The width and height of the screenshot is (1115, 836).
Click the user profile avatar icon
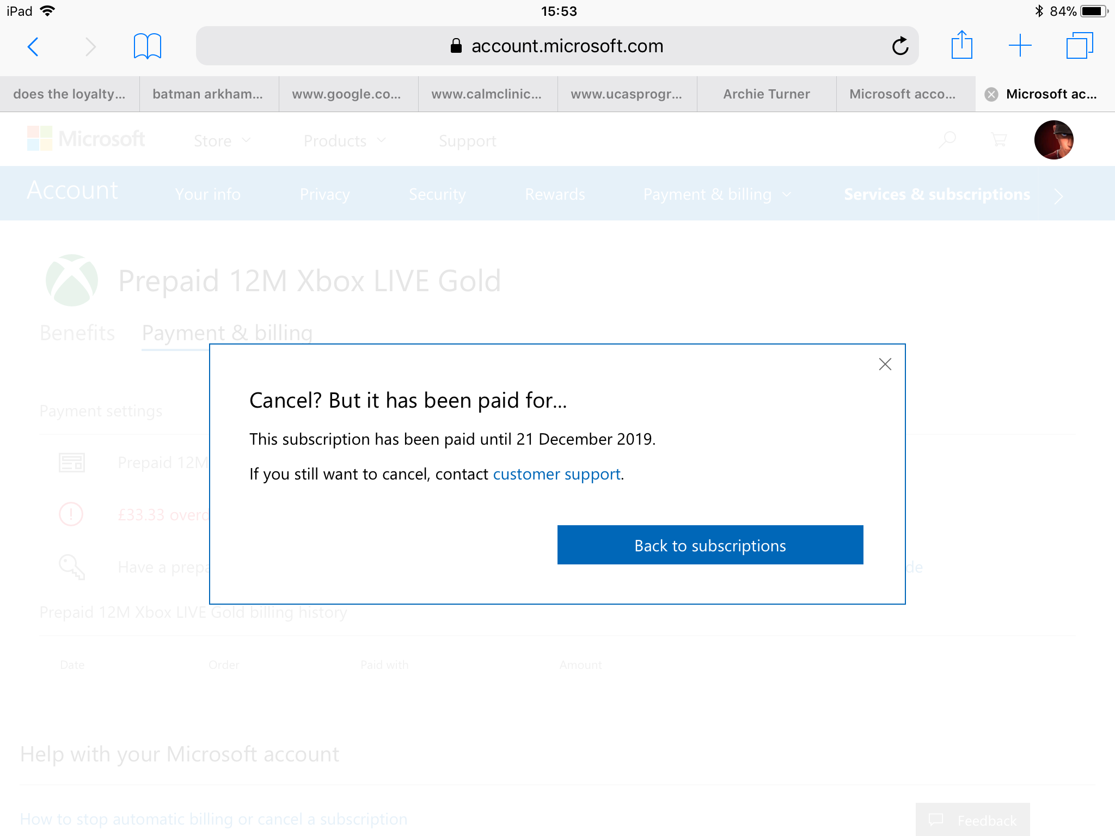point(1053,139)
